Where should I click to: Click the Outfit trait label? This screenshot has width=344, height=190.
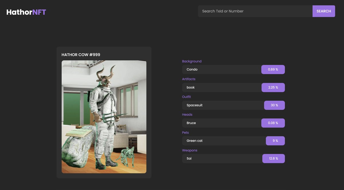pos(186,97)
